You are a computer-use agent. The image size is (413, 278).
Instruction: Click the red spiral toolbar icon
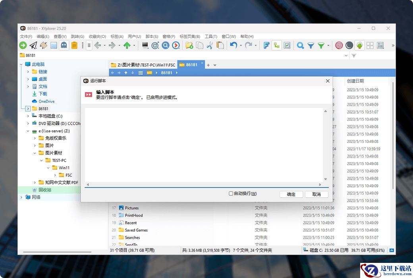pos(339,46)
